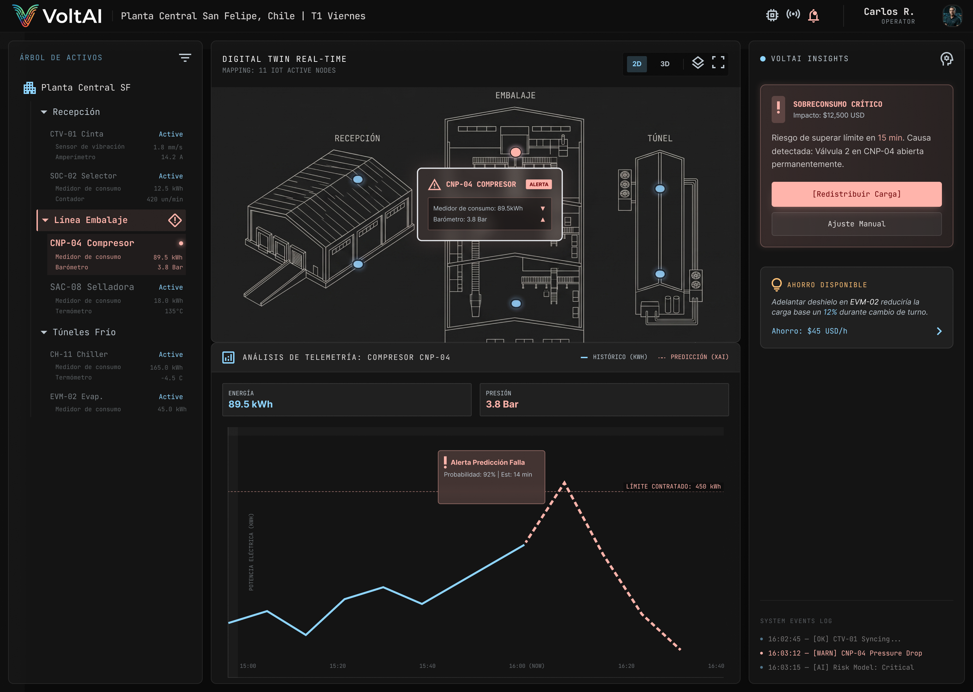
Task: Click the ALERTA badge on CNP-04 popup
Action: [539, 184]
